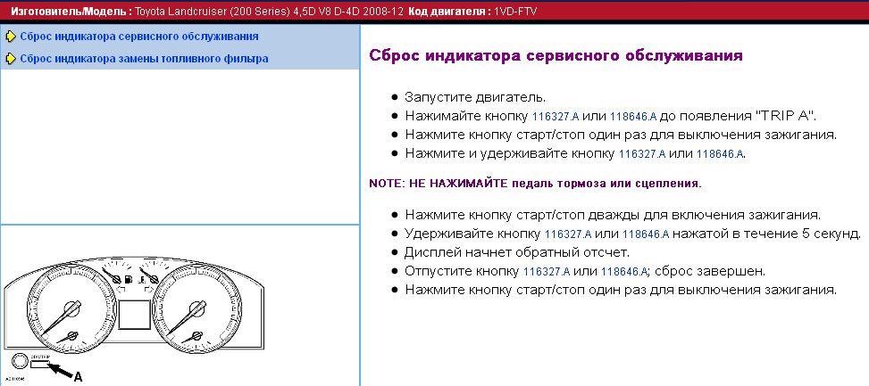869x386 pixels.
Task: Open 118646.A link in the 'TRIP A' step
Action: coord(633,117)
